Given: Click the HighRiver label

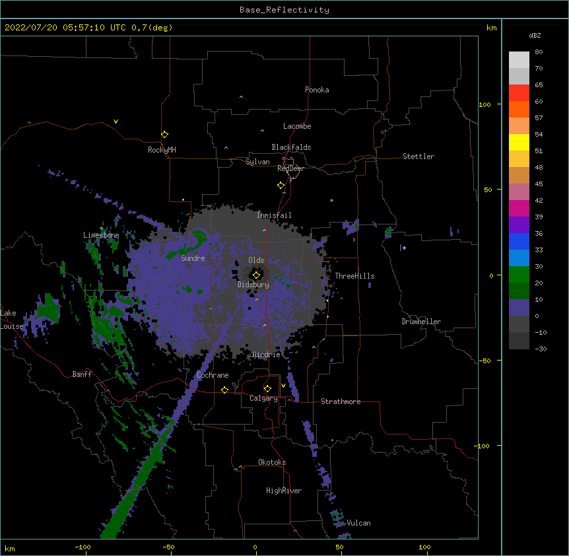Looking at the screenshot, I should (284, 491).
